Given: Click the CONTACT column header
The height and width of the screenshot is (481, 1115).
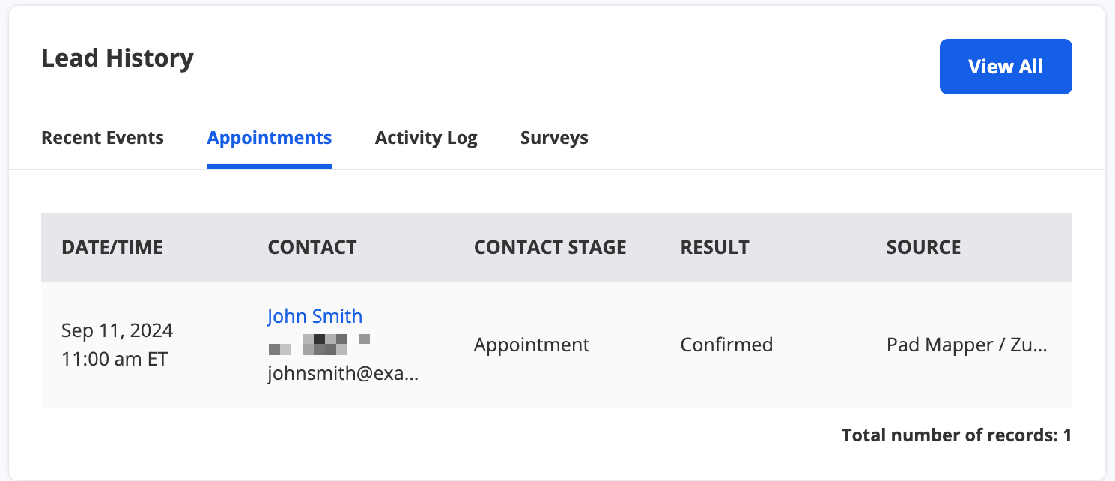Looking at the screenshot, I should pyautogui.click(x=312, y=247).
